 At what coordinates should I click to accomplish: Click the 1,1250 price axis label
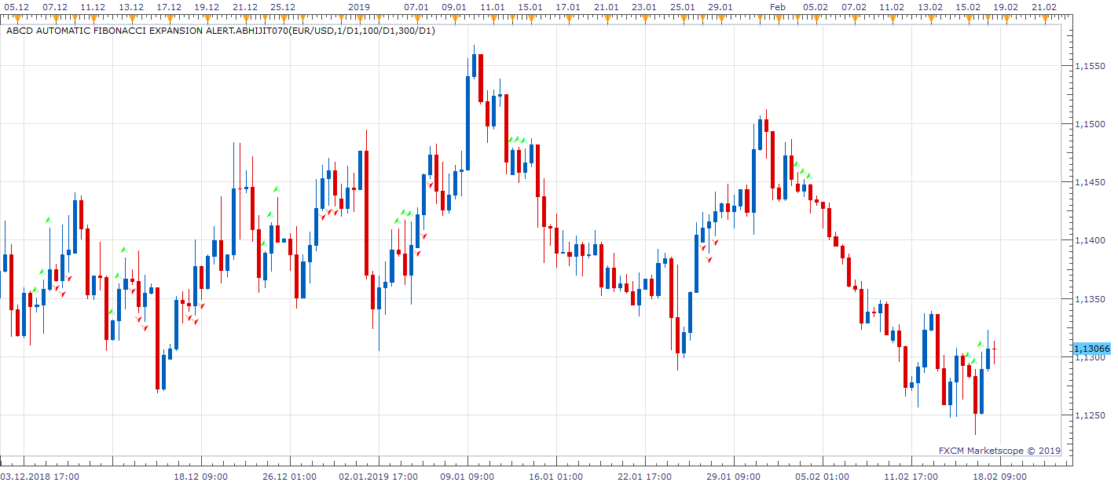coord(1089,415)
